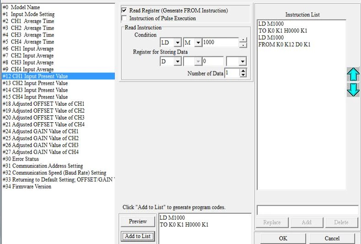Screen dimensions: 361x244
Task: Click the Cancel button
Action: pyautogui.click(x=332, y=238)
